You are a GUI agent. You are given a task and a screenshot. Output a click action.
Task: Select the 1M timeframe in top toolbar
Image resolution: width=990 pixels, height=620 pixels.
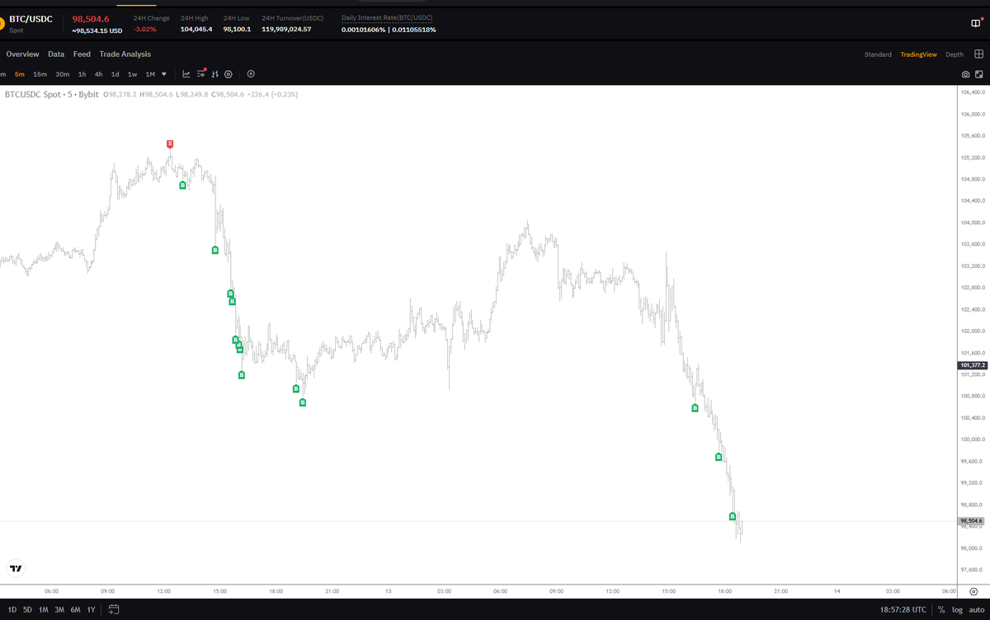(x=150, y=74)
